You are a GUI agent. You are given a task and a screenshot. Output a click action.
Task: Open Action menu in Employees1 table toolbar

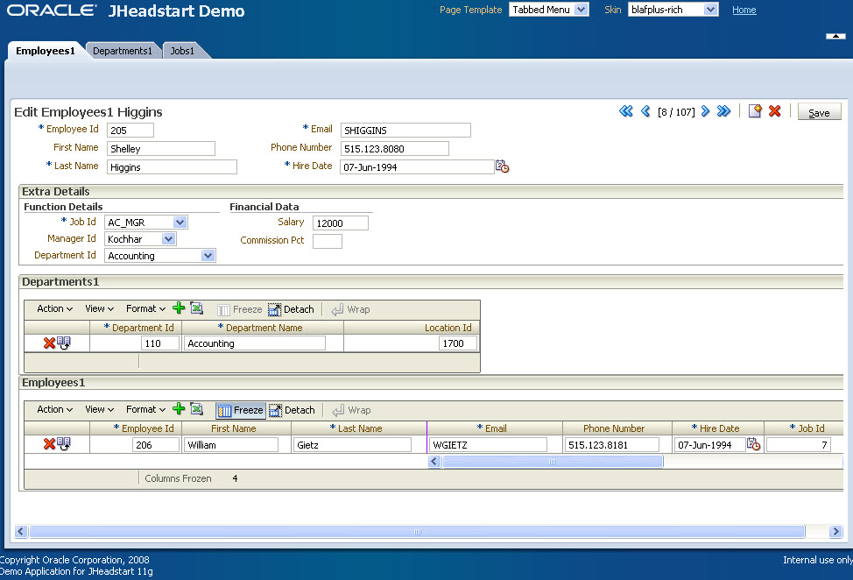[54, 409]
